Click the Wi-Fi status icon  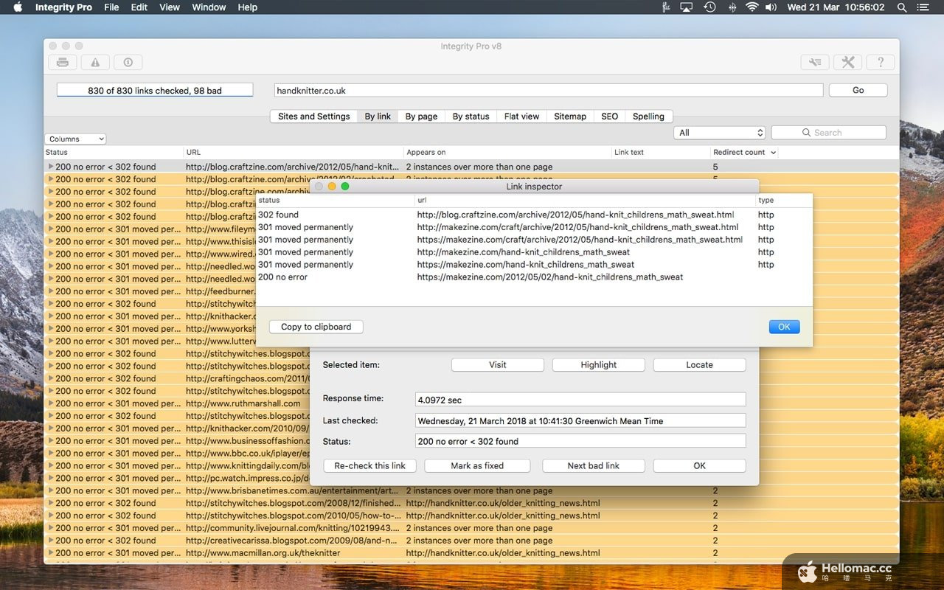coord(752,7)
